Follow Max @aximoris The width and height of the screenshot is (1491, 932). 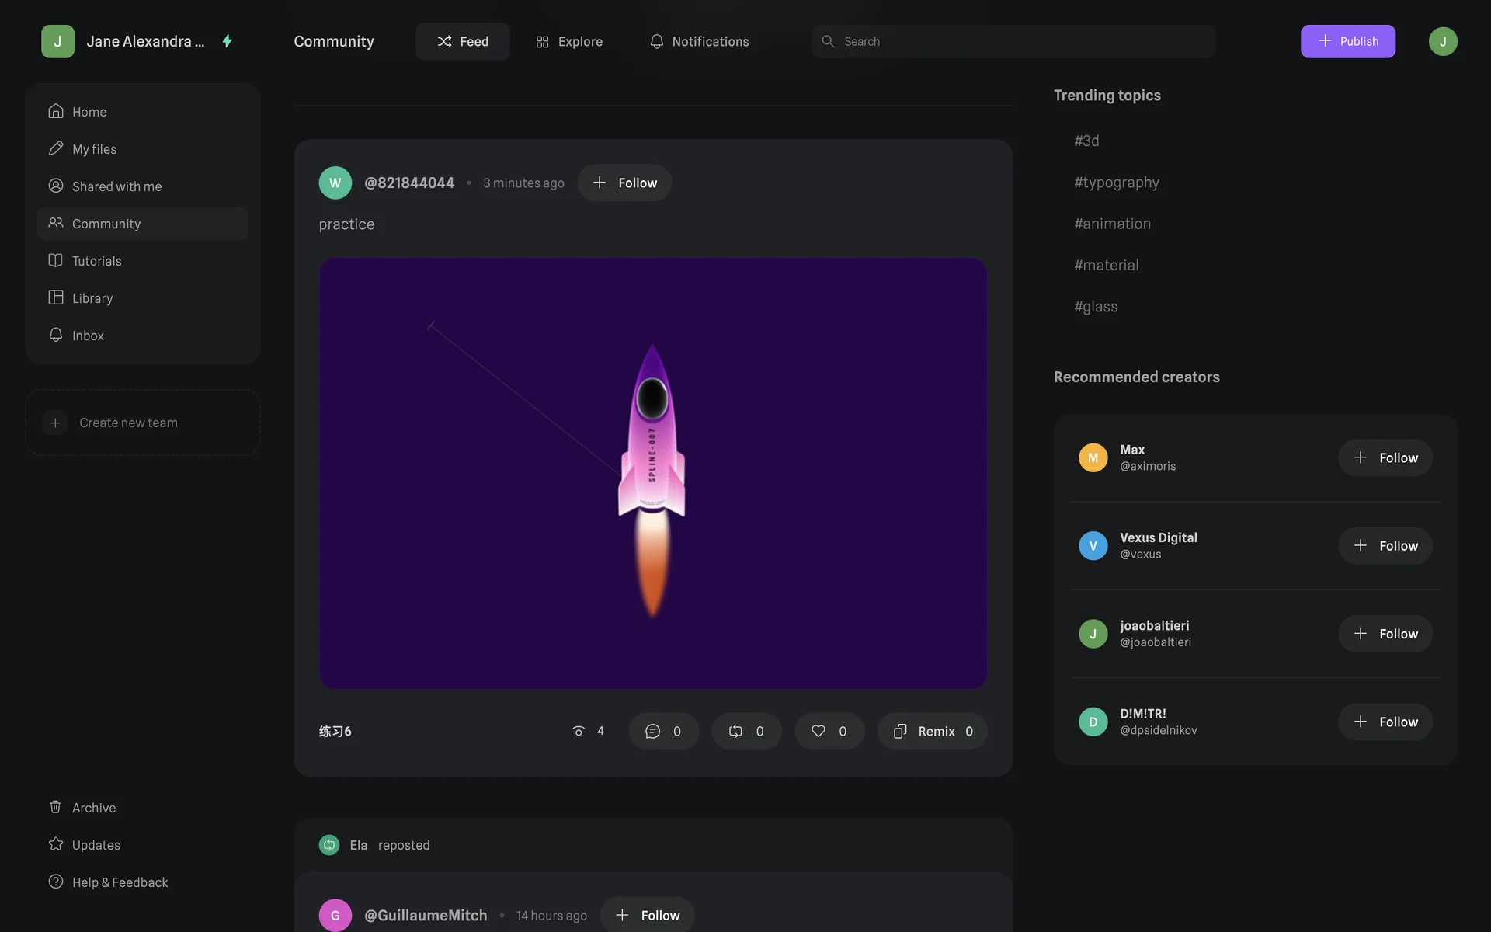tap(1385, 457)
